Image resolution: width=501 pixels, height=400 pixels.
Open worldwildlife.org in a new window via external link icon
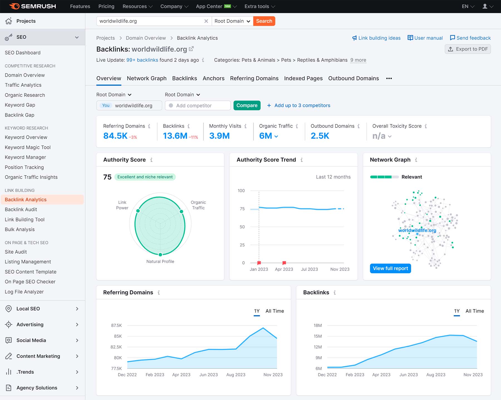pos(191,48)
